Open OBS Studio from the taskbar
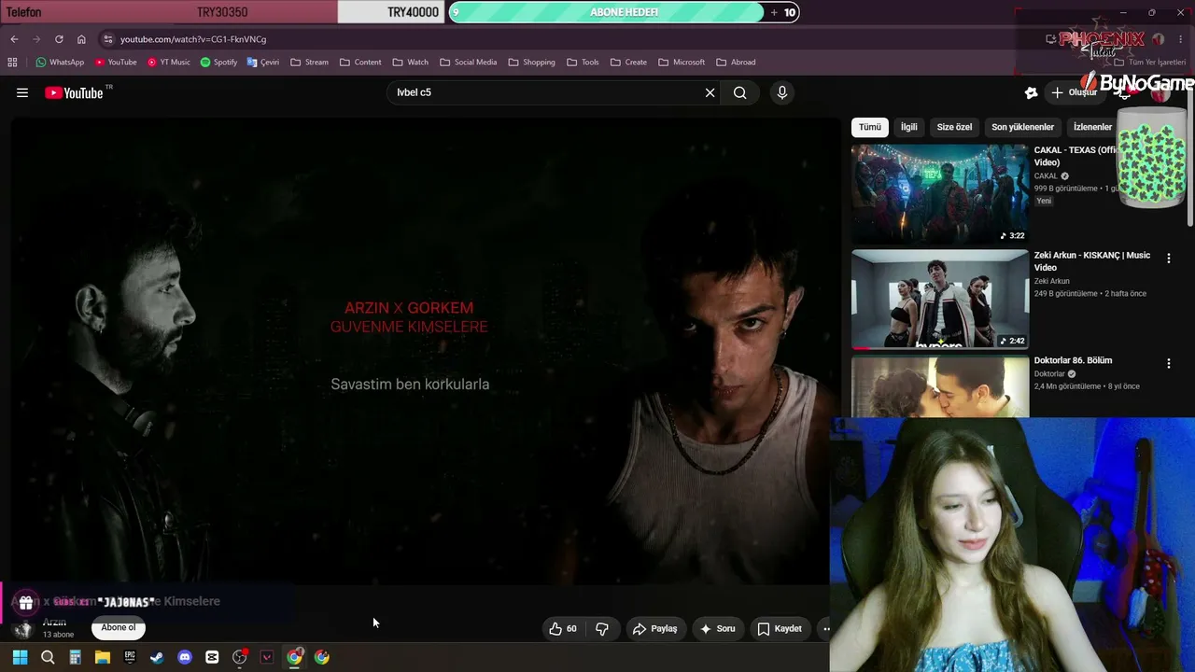Image resolution: width=1195 pixels, height=672 pixels. (240, 657)
